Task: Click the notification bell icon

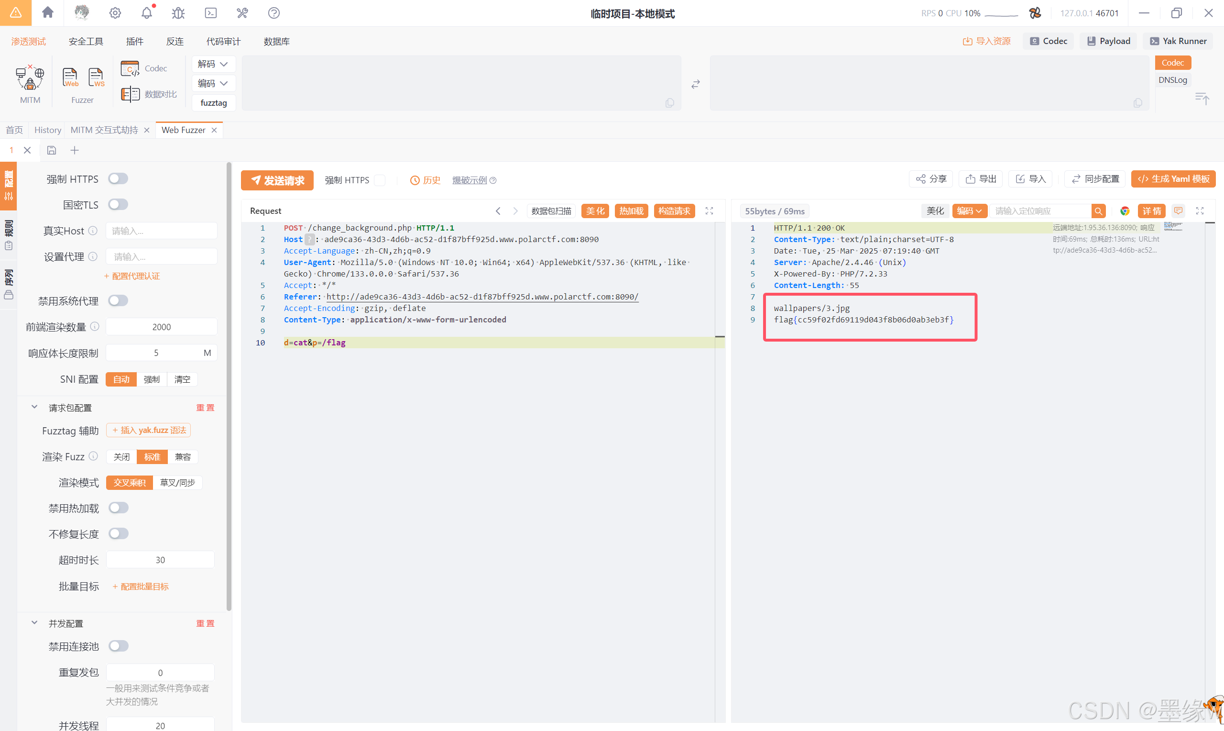Action: pos(147,13)
